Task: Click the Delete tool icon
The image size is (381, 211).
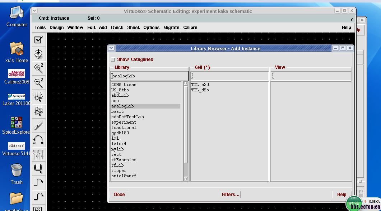Action: click(39, 126)
